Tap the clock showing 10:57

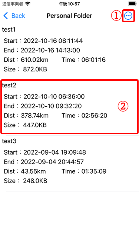coord(69,4)
